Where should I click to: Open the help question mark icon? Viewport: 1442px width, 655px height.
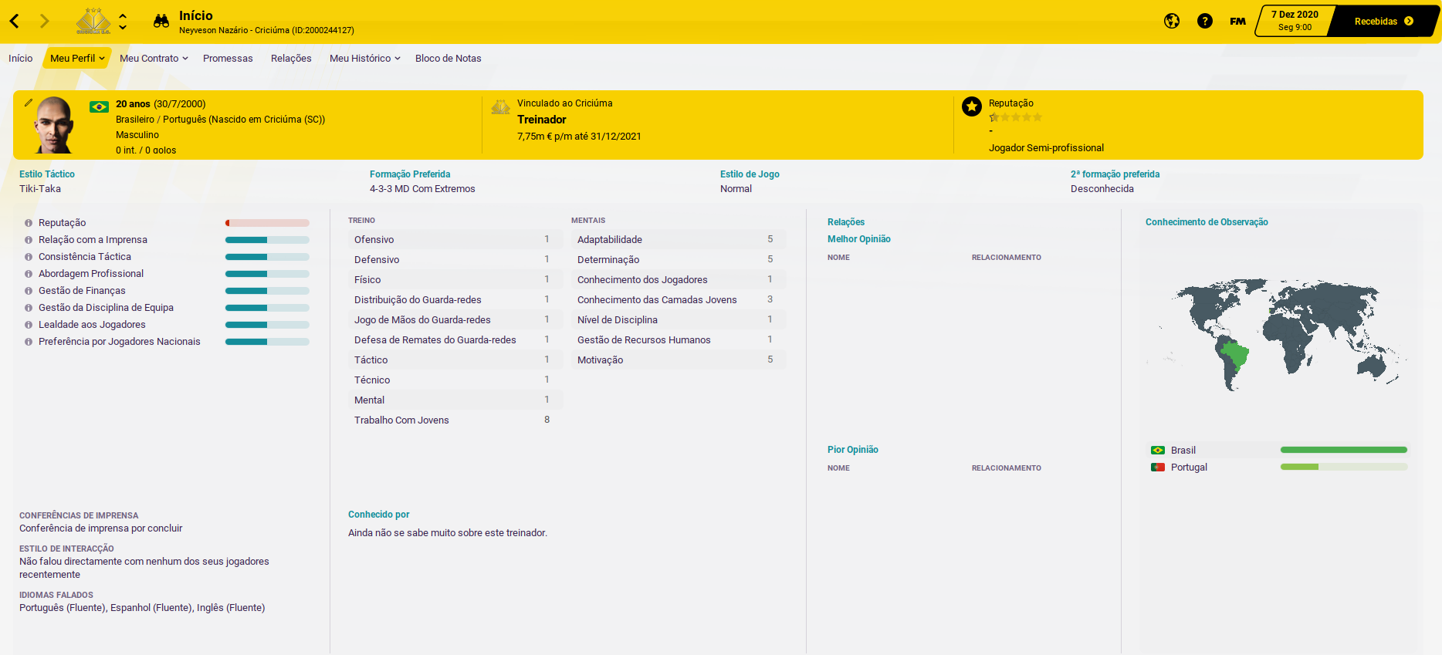(x=1205, y=22)
